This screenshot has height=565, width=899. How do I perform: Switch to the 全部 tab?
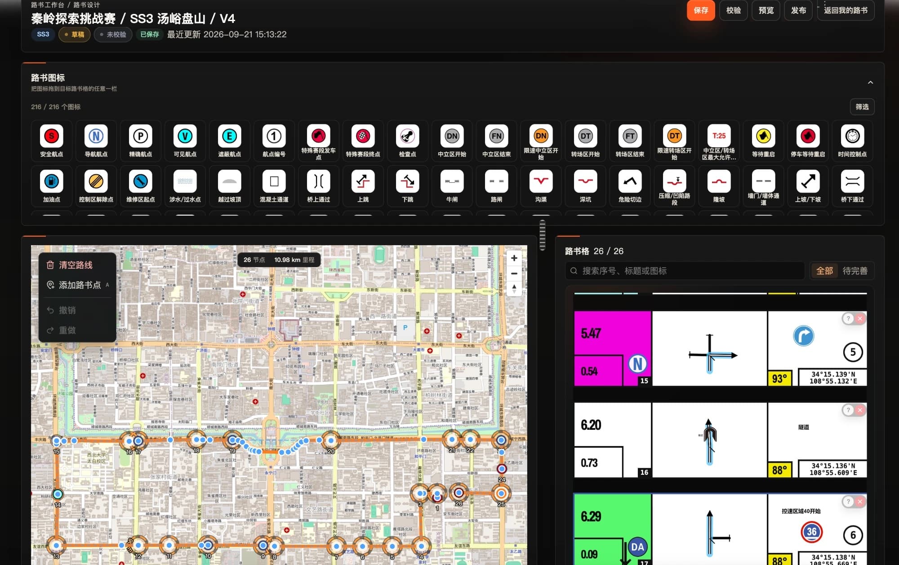click(x=824, y=271)
